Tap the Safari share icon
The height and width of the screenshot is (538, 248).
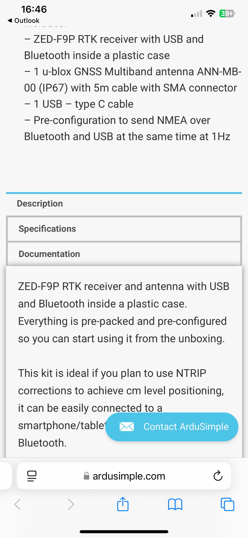pyautogui.click(x=123, y=504)
